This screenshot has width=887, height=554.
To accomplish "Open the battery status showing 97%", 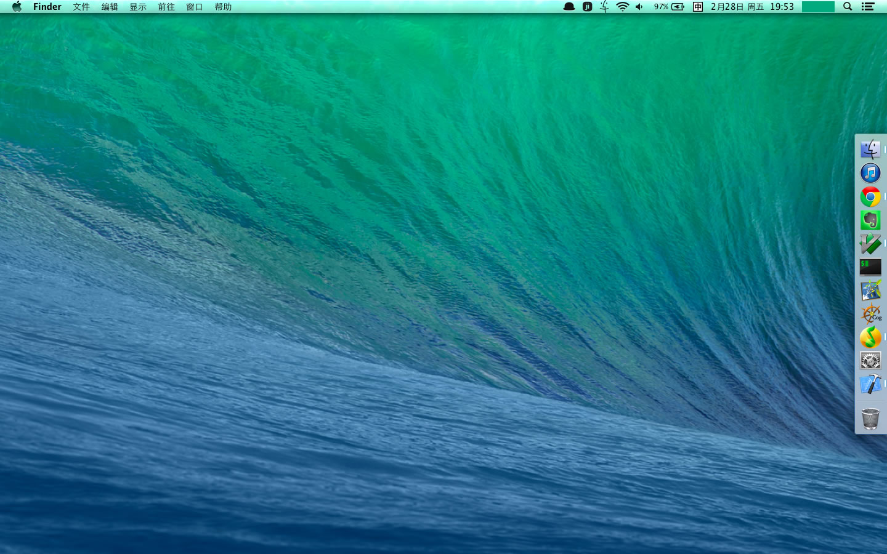I will 669,7.
